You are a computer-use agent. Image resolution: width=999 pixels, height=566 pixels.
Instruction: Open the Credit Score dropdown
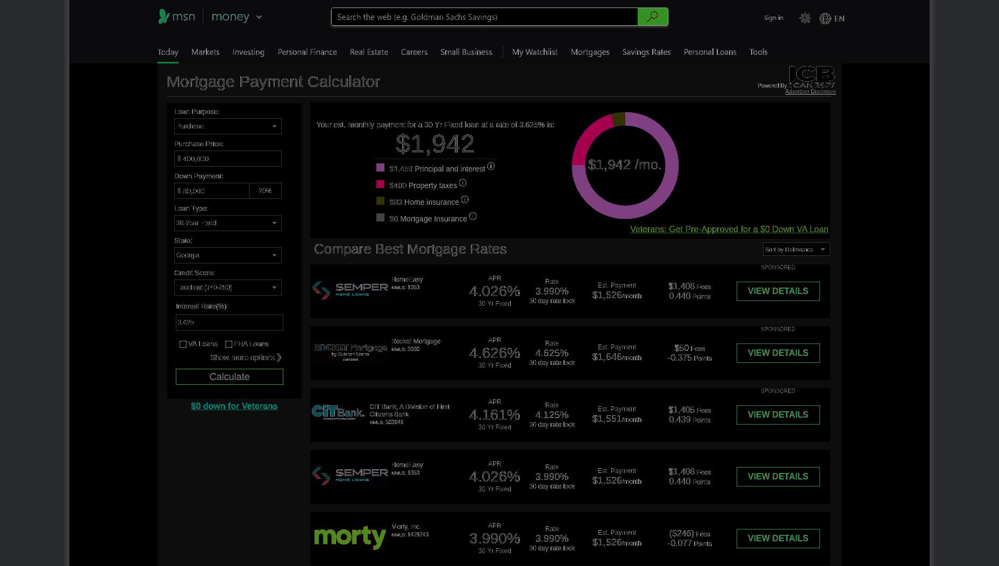point(228,288)
